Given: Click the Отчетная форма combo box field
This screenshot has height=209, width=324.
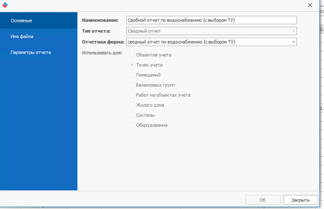Looking at the screenshot, I should coord(212,42).
